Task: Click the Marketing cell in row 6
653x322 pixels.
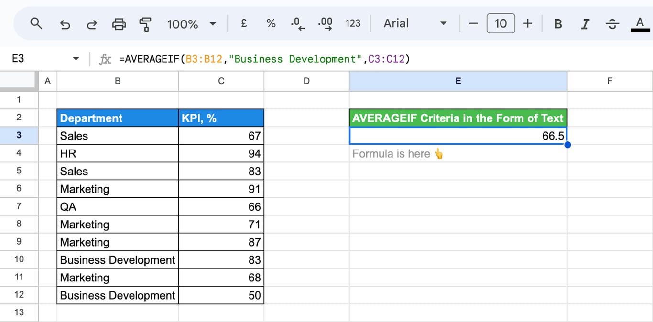Action: [x=118, y=189]
